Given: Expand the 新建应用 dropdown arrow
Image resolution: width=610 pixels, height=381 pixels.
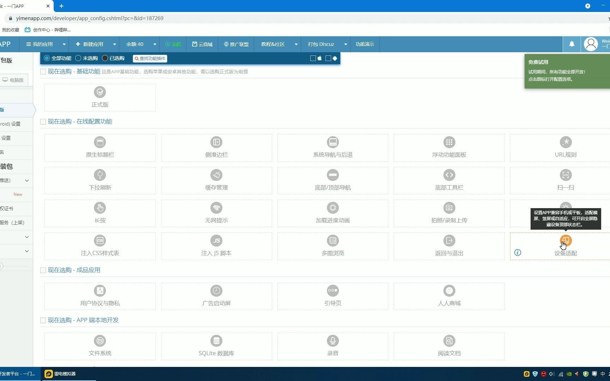Looking at the screenshot, I should pyautogui.click(x=114, y=44).
